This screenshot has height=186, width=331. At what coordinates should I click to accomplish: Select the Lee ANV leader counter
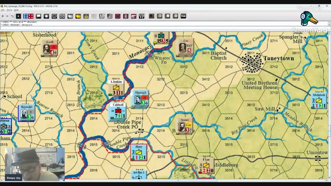(x=185, y=47)
